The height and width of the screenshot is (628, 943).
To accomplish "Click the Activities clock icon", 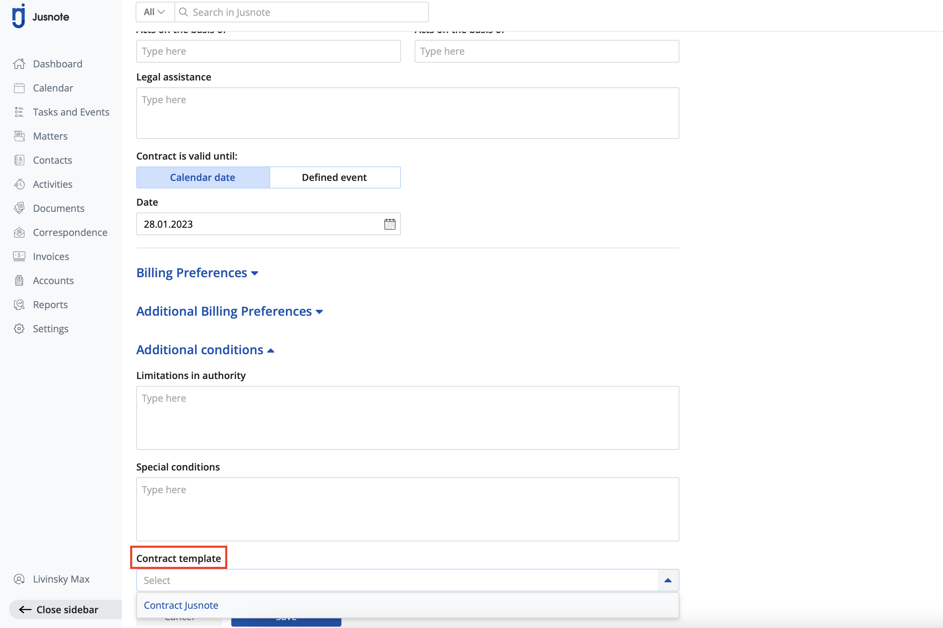I will [19, 184].
